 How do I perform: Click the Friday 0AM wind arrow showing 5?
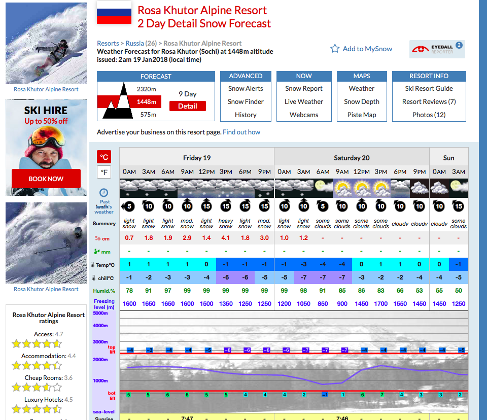click(x=128, y=206)
